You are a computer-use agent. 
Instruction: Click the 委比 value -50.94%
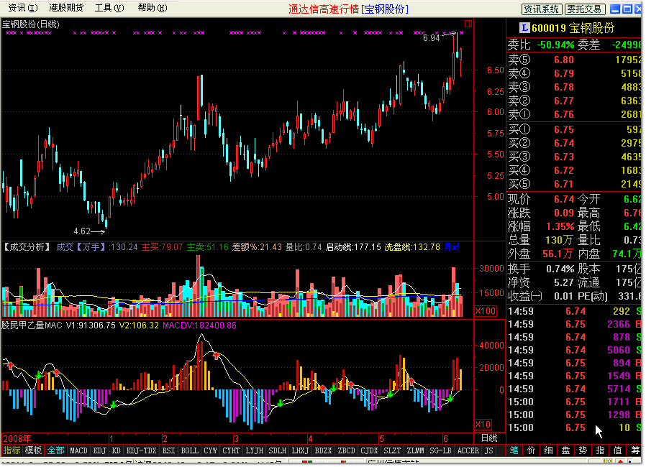point(556,45)
